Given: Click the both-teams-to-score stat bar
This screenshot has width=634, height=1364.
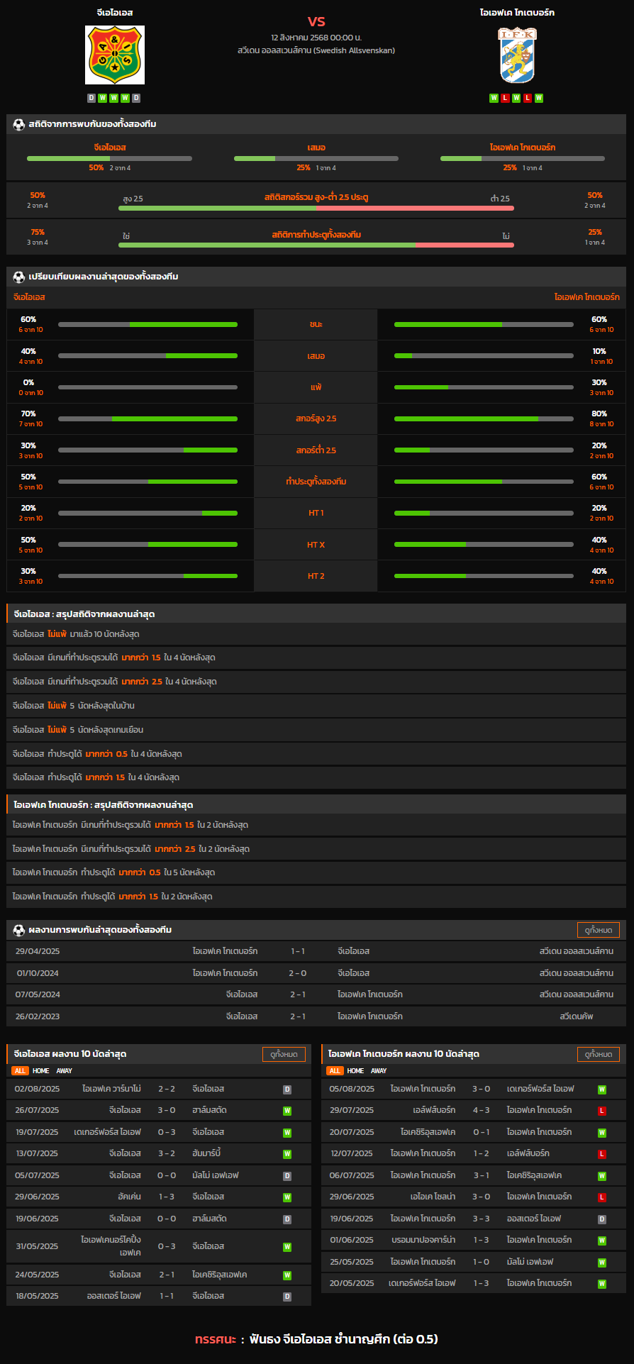Looking at the screenshot, I should click(x=316, y=245).
